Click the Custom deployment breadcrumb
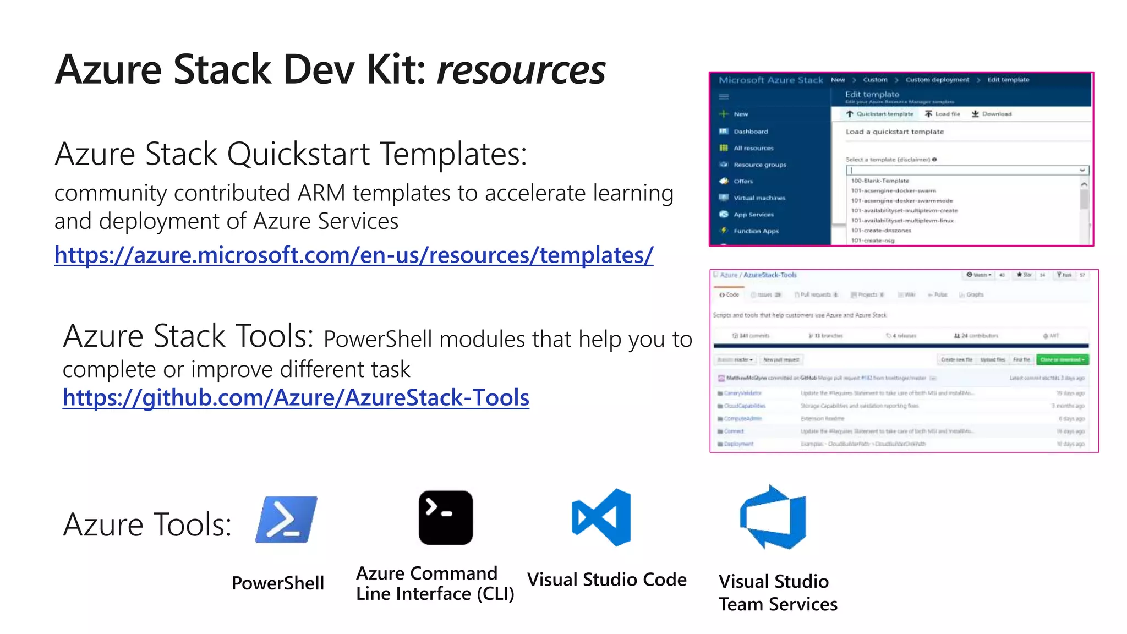 (x=937, y=80)
